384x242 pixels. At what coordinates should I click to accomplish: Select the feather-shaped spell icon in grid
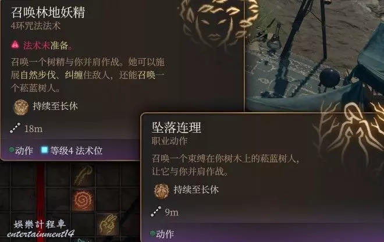coord(84,175)
